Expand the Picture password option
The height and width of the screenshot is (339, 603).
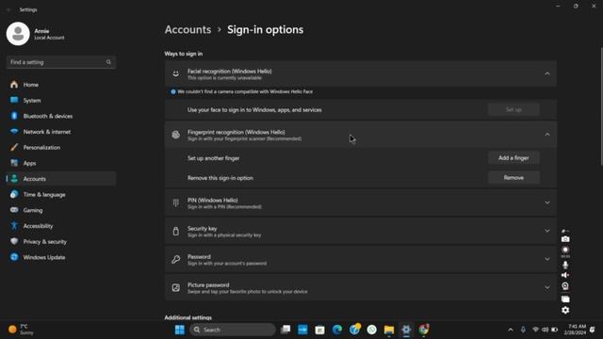pyautogui.click(x=546, y=287)
